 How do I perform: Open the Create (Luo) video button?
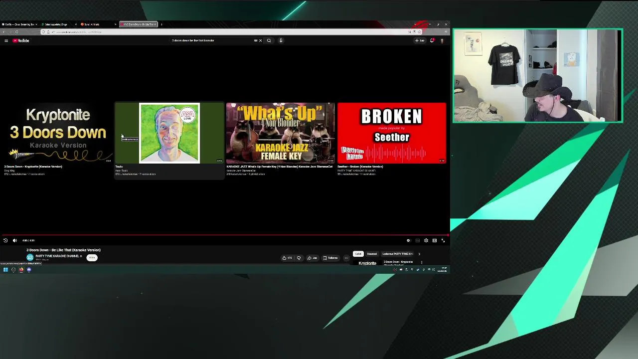[420, 40]
